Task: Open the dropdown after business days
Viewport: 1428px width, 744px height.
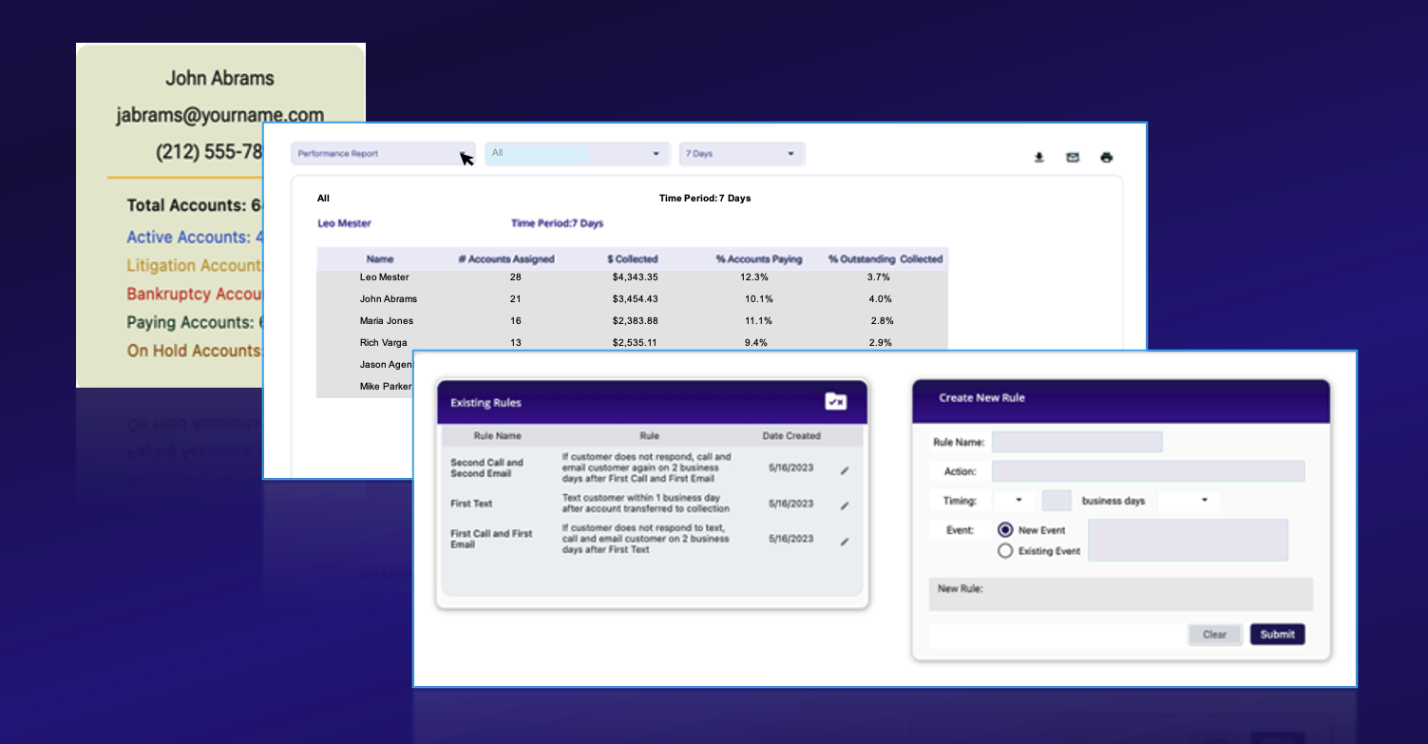Action: pyautogui.click(x=1189, y=501)
